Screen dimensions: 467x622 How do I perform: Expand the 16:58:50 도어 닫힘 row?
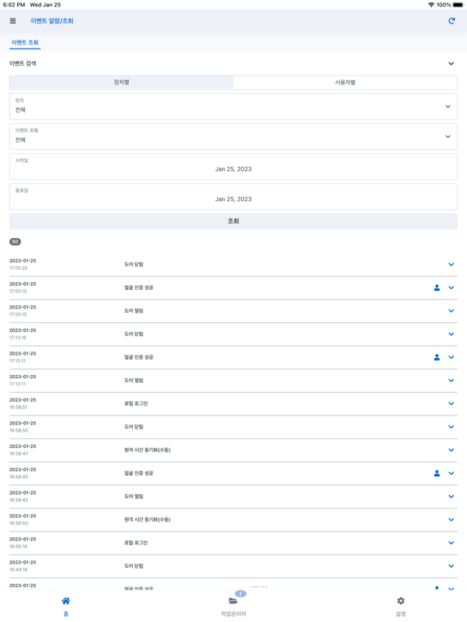(x=451, y=427)
